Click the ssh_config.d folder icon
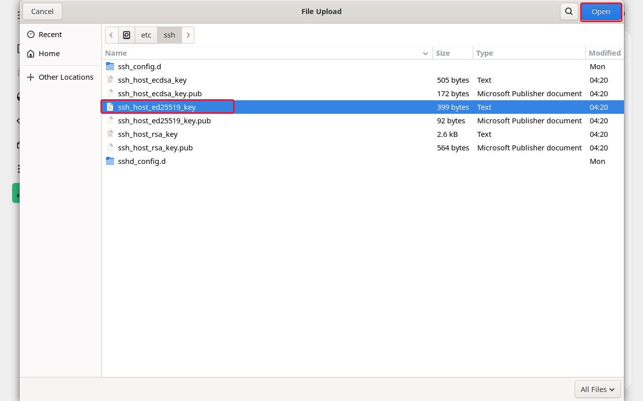The image size is (643, 401). pos(110,66)
